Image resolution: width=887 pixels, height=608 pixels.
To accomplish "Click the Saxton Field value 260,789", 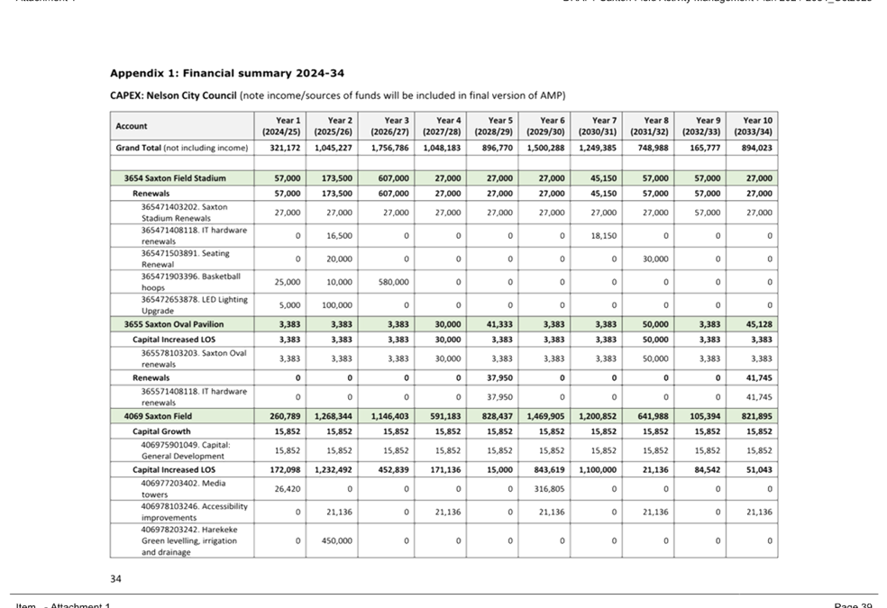I will (285, 416).
